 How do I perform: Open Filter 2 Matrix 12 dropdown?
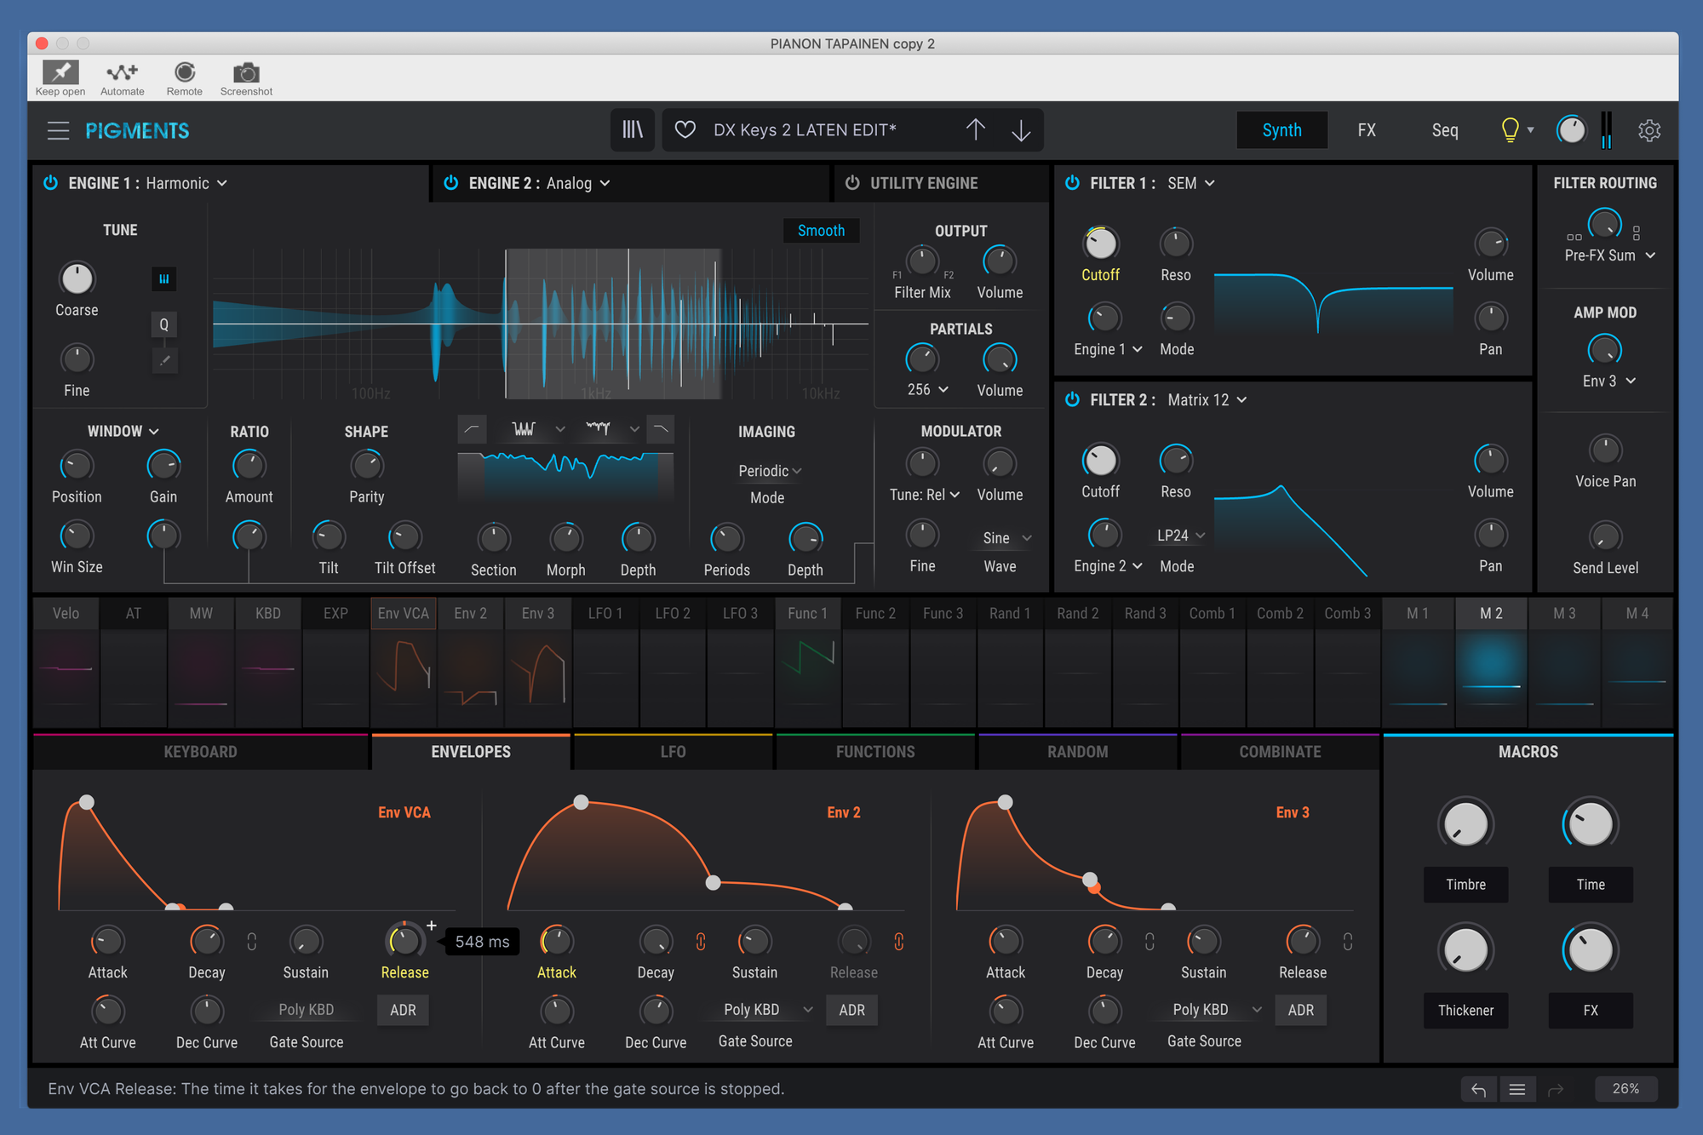coord(1207,399)
